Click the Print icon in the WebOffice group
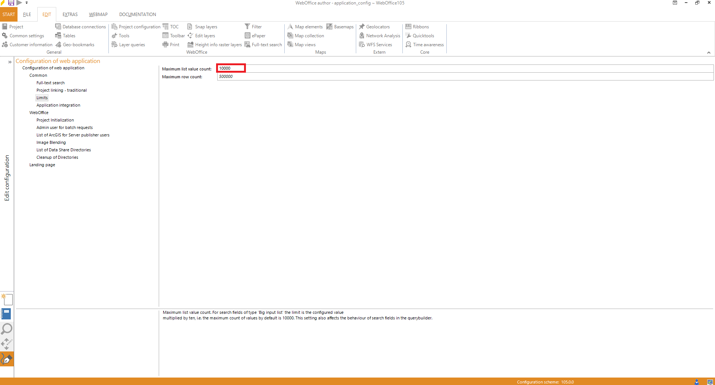 (x=171, y=44)
